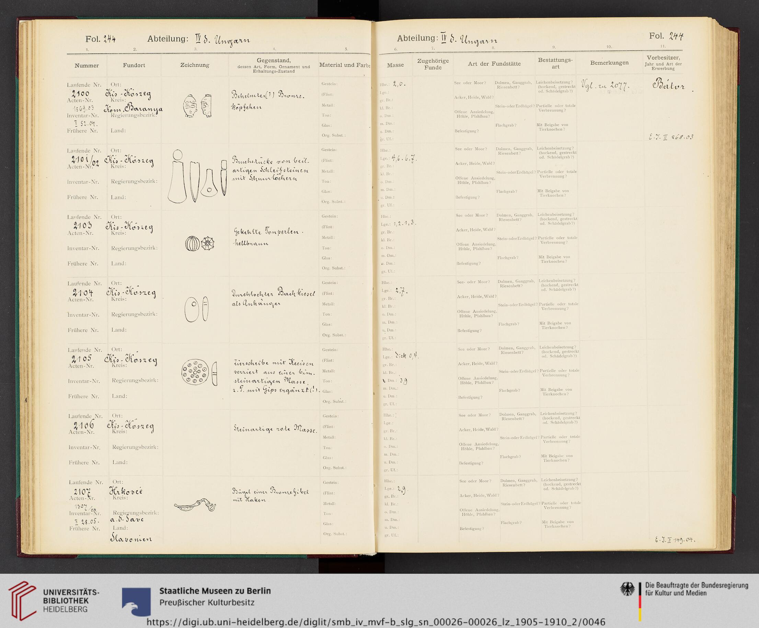Click 'Kom. Baranya' in row 2100
This screenshot has height=628, width=759.
click(133, 109)
